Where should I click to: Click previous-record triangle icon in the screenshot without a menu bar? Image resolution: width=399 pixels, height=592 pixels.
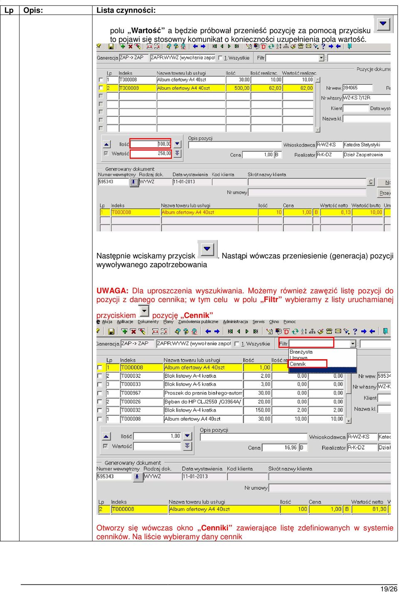click(x=222, y=47)
